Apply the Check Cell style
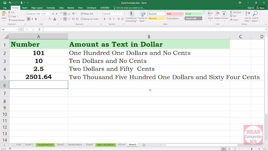 coord(193,18)
